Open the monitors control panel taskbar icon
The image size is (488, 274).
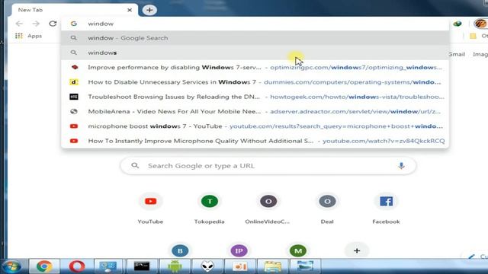(108, 266)
